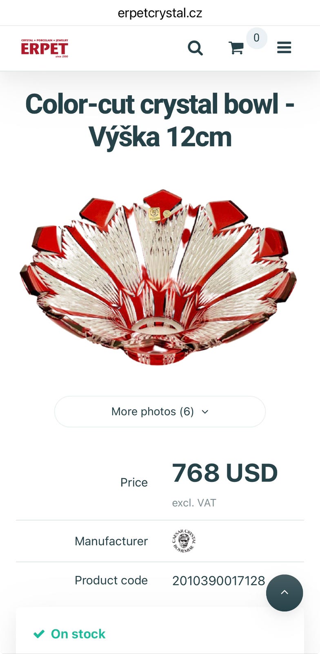Expand More photos (6)

click(160, 412)
